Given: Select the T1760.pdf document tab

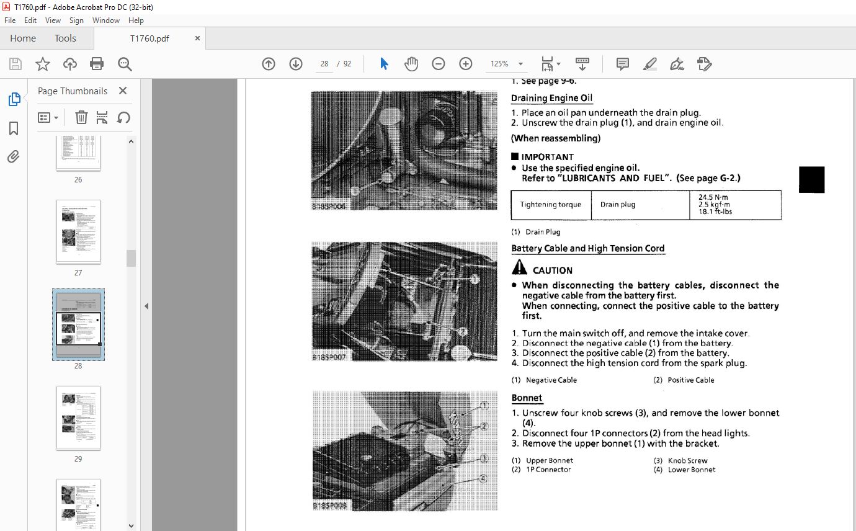Looking at the screenshot, I should coord(149,38).
